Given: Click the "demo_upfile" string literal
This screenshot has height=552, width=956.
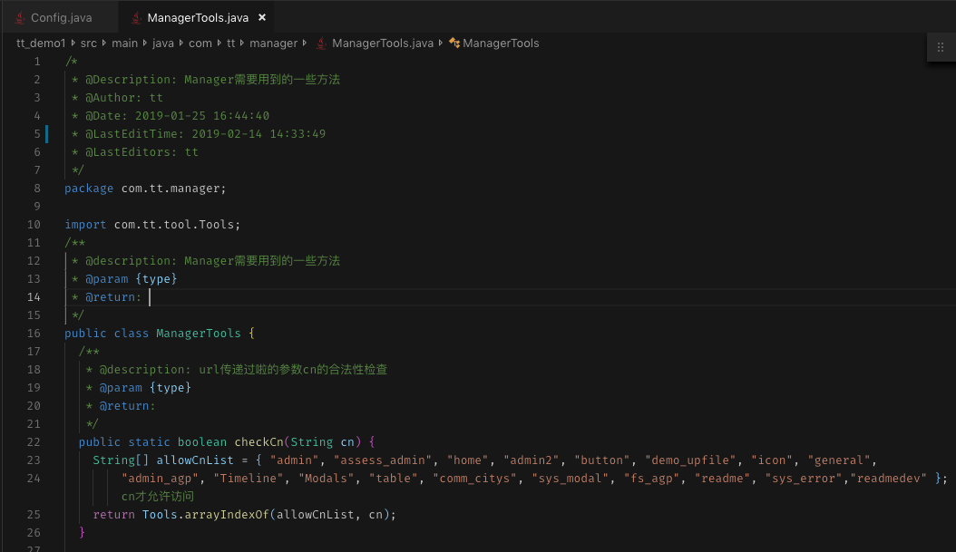Looking at the screenshot, I should 692,460.
